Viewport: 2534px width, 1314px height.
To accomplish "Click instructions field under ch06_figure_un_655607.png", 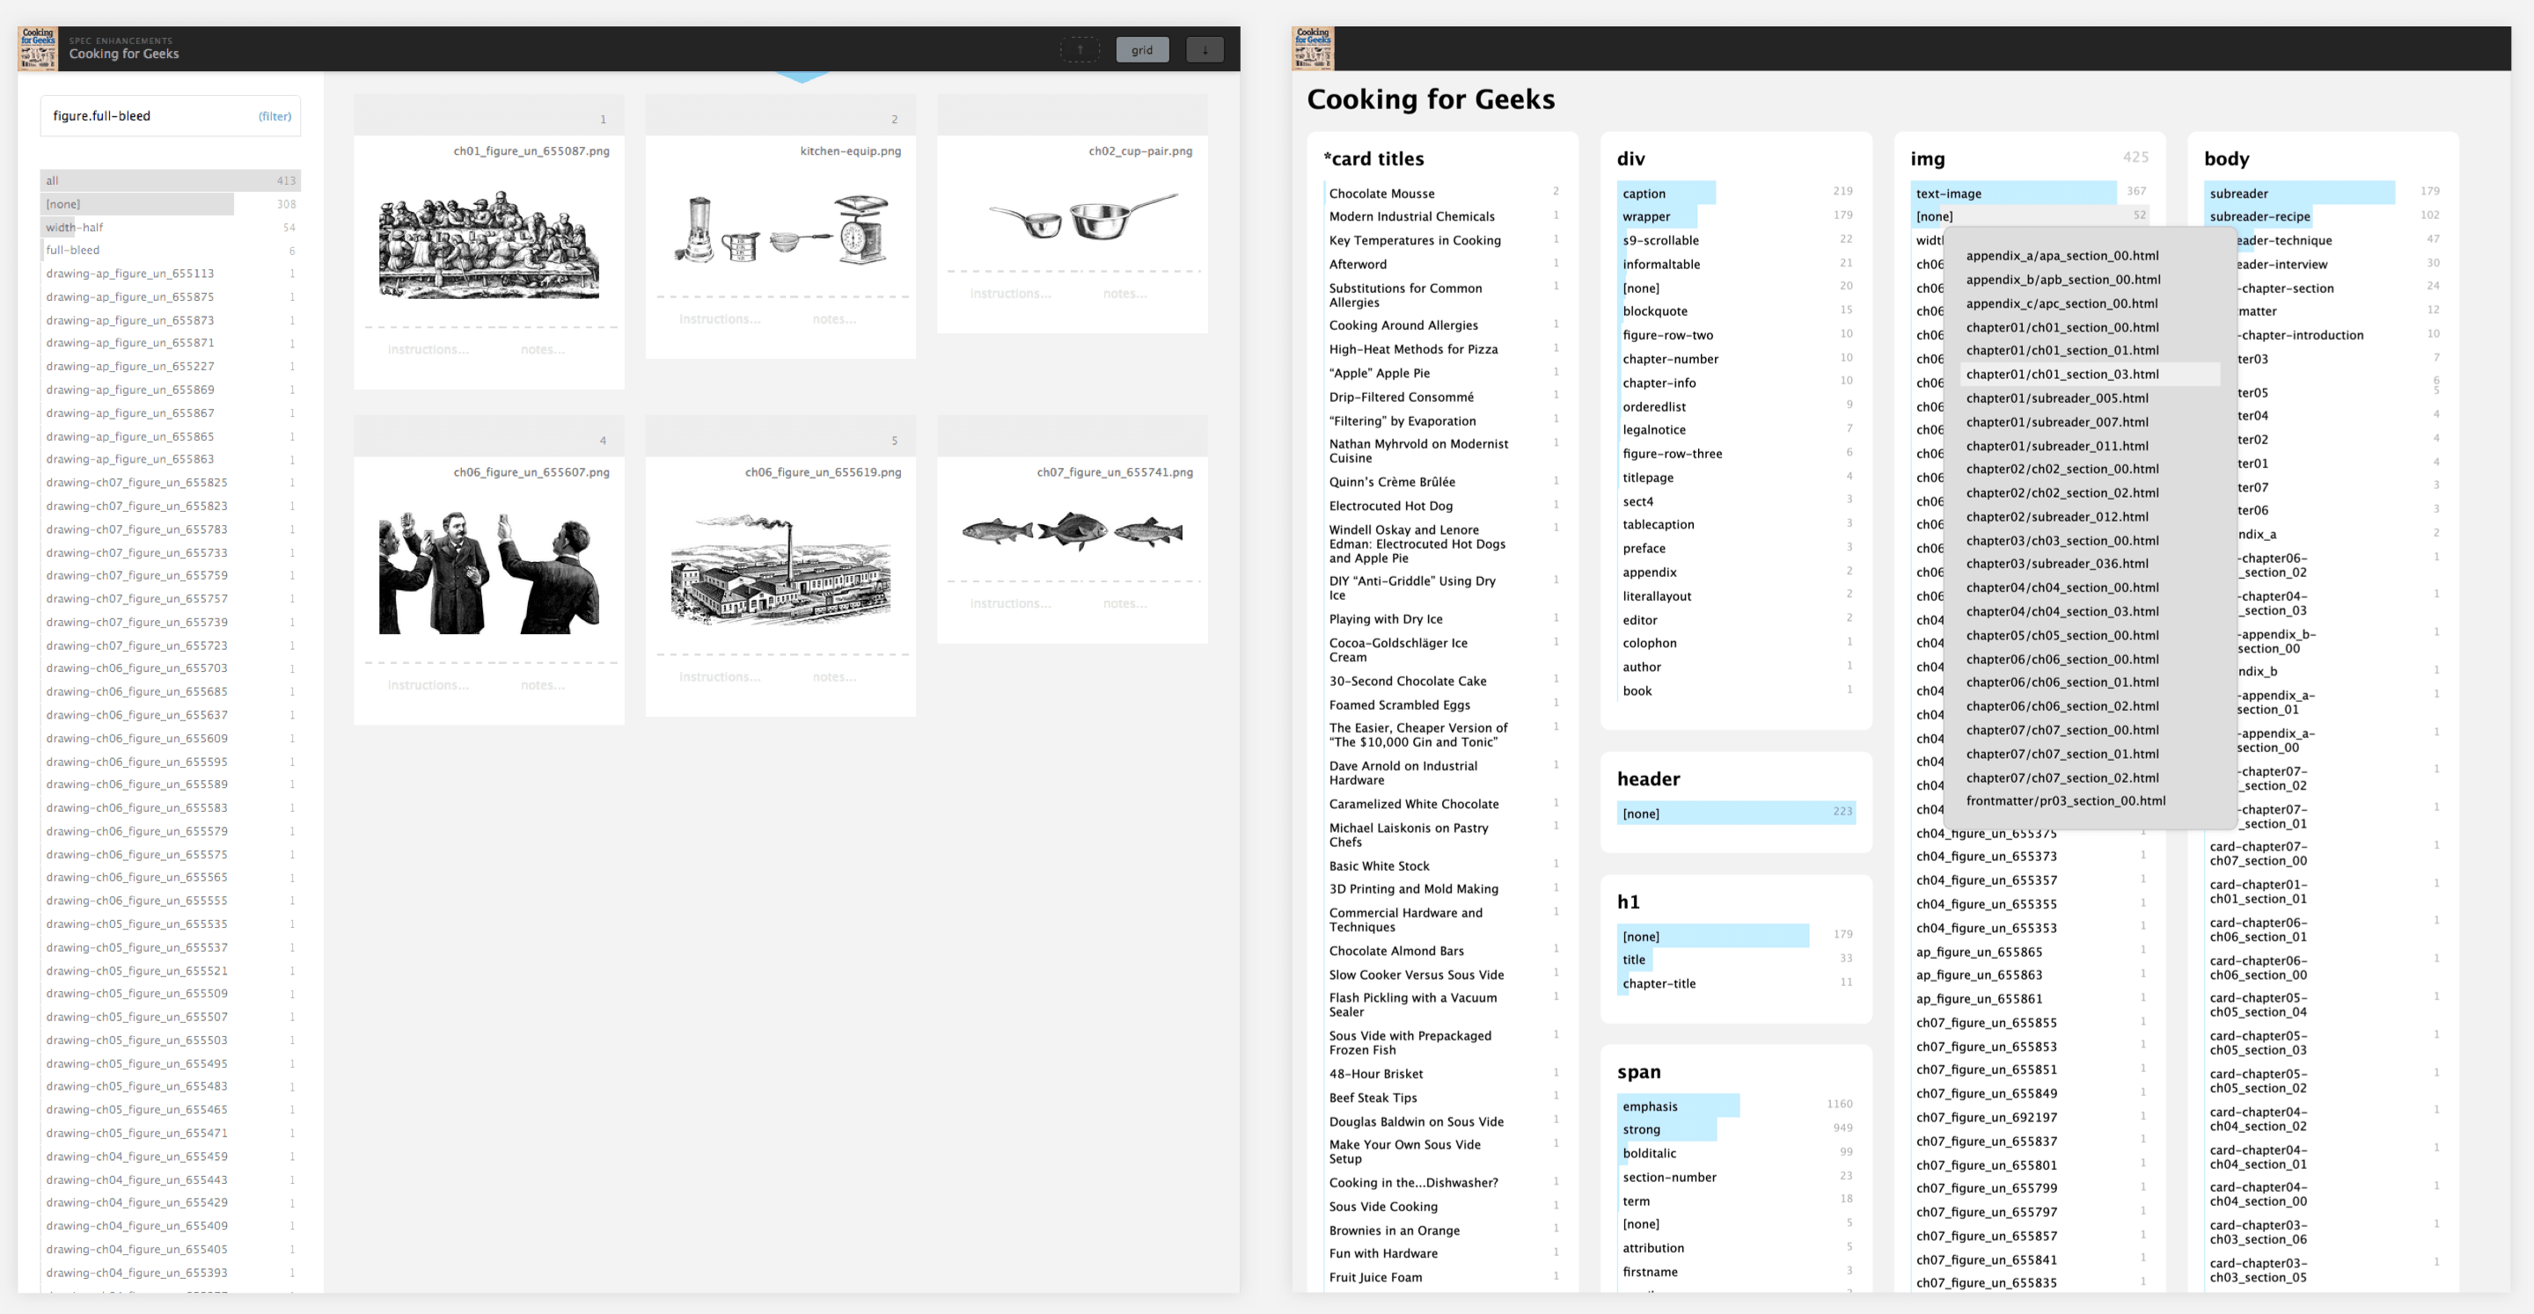I will [428, 684].
